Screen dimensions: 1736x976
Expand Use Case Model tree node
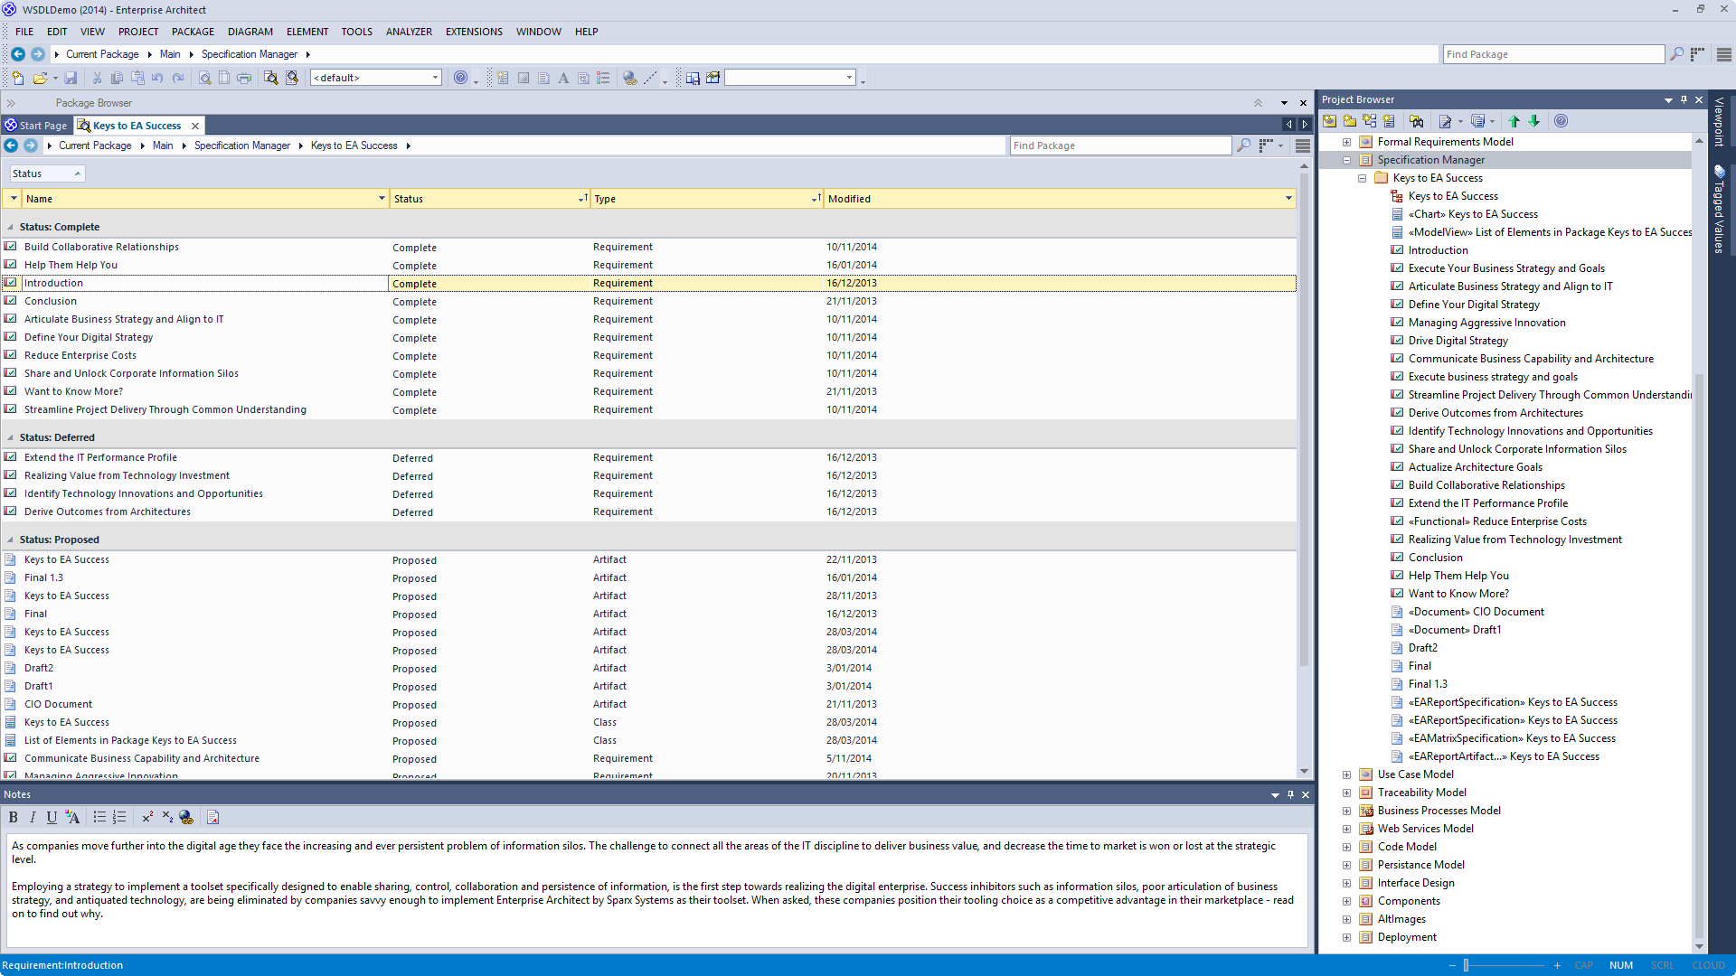pyautogui.click(x=1346, y=774)
